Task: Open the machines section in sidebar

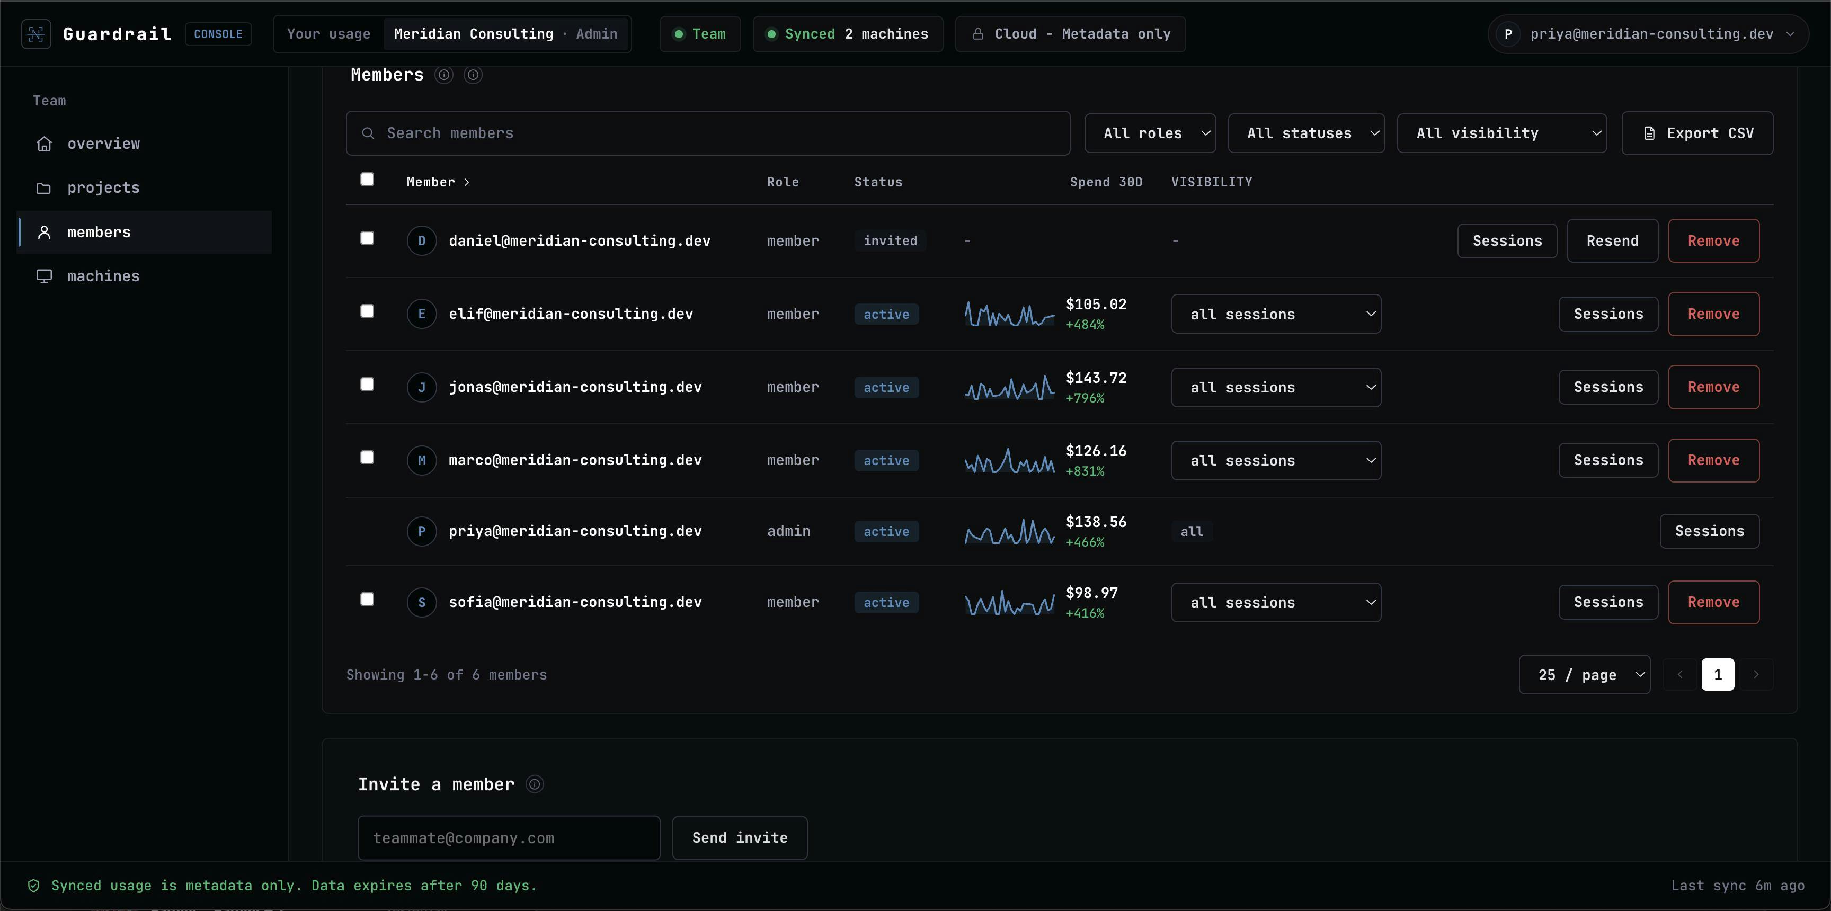Action: tap(144, 276)
